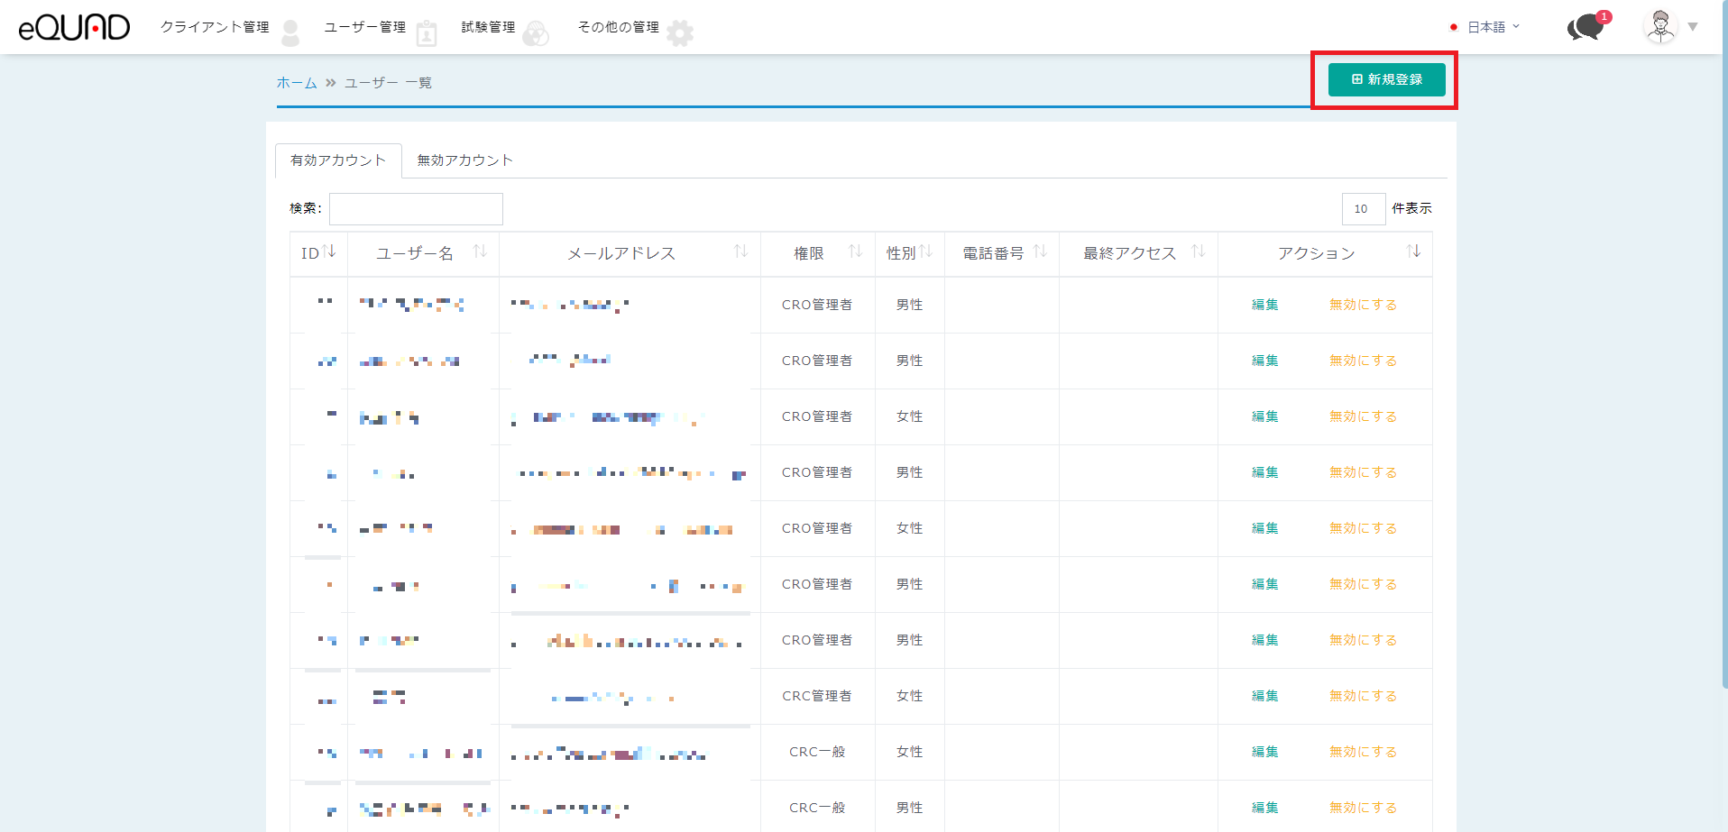Click the eQUAD logo
This screenshot has height=832, width=1728.
(74, 27)
